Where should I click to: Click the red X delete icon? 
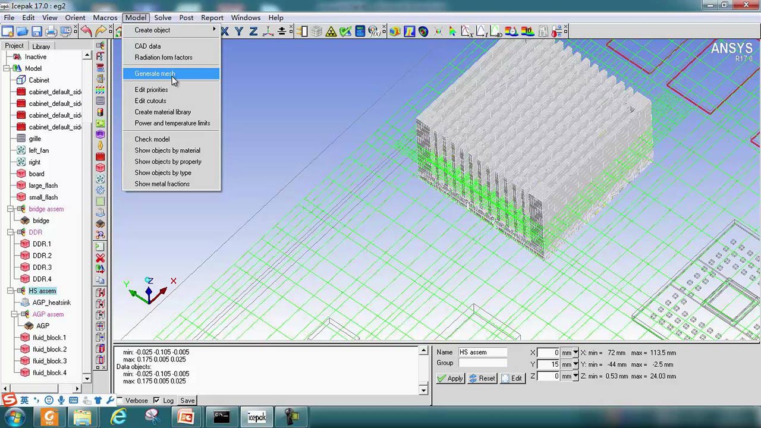100,257
